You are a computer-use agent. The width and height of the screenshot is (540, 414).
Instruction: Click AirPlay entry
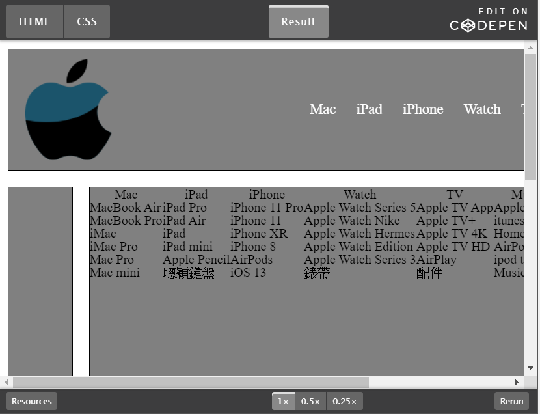437,260
